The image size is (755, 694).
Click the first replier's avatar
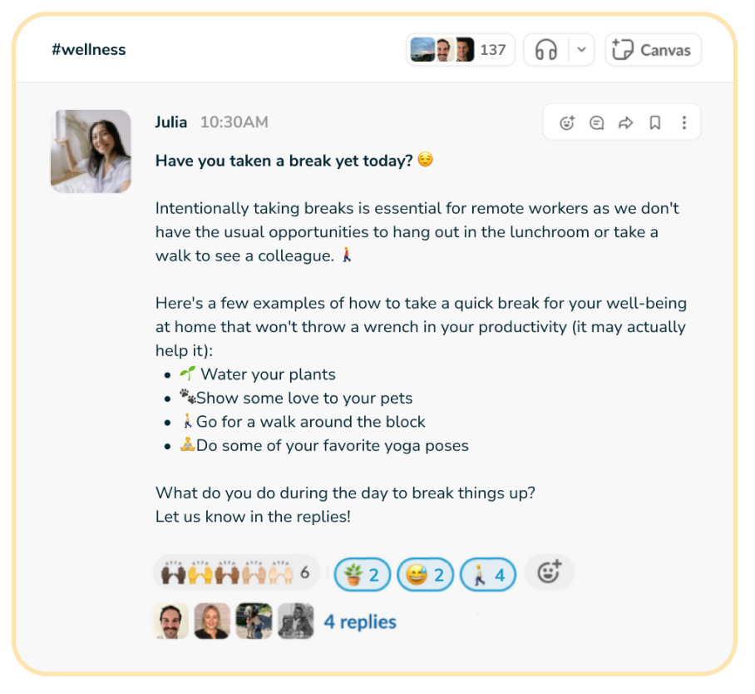point(171,622)
